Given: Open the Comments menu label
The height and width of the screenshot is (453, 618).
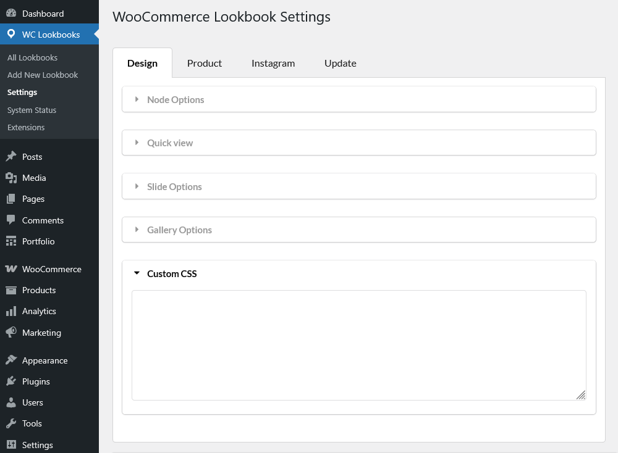Looking at the screenshot, I should click(x=43, y=220).
